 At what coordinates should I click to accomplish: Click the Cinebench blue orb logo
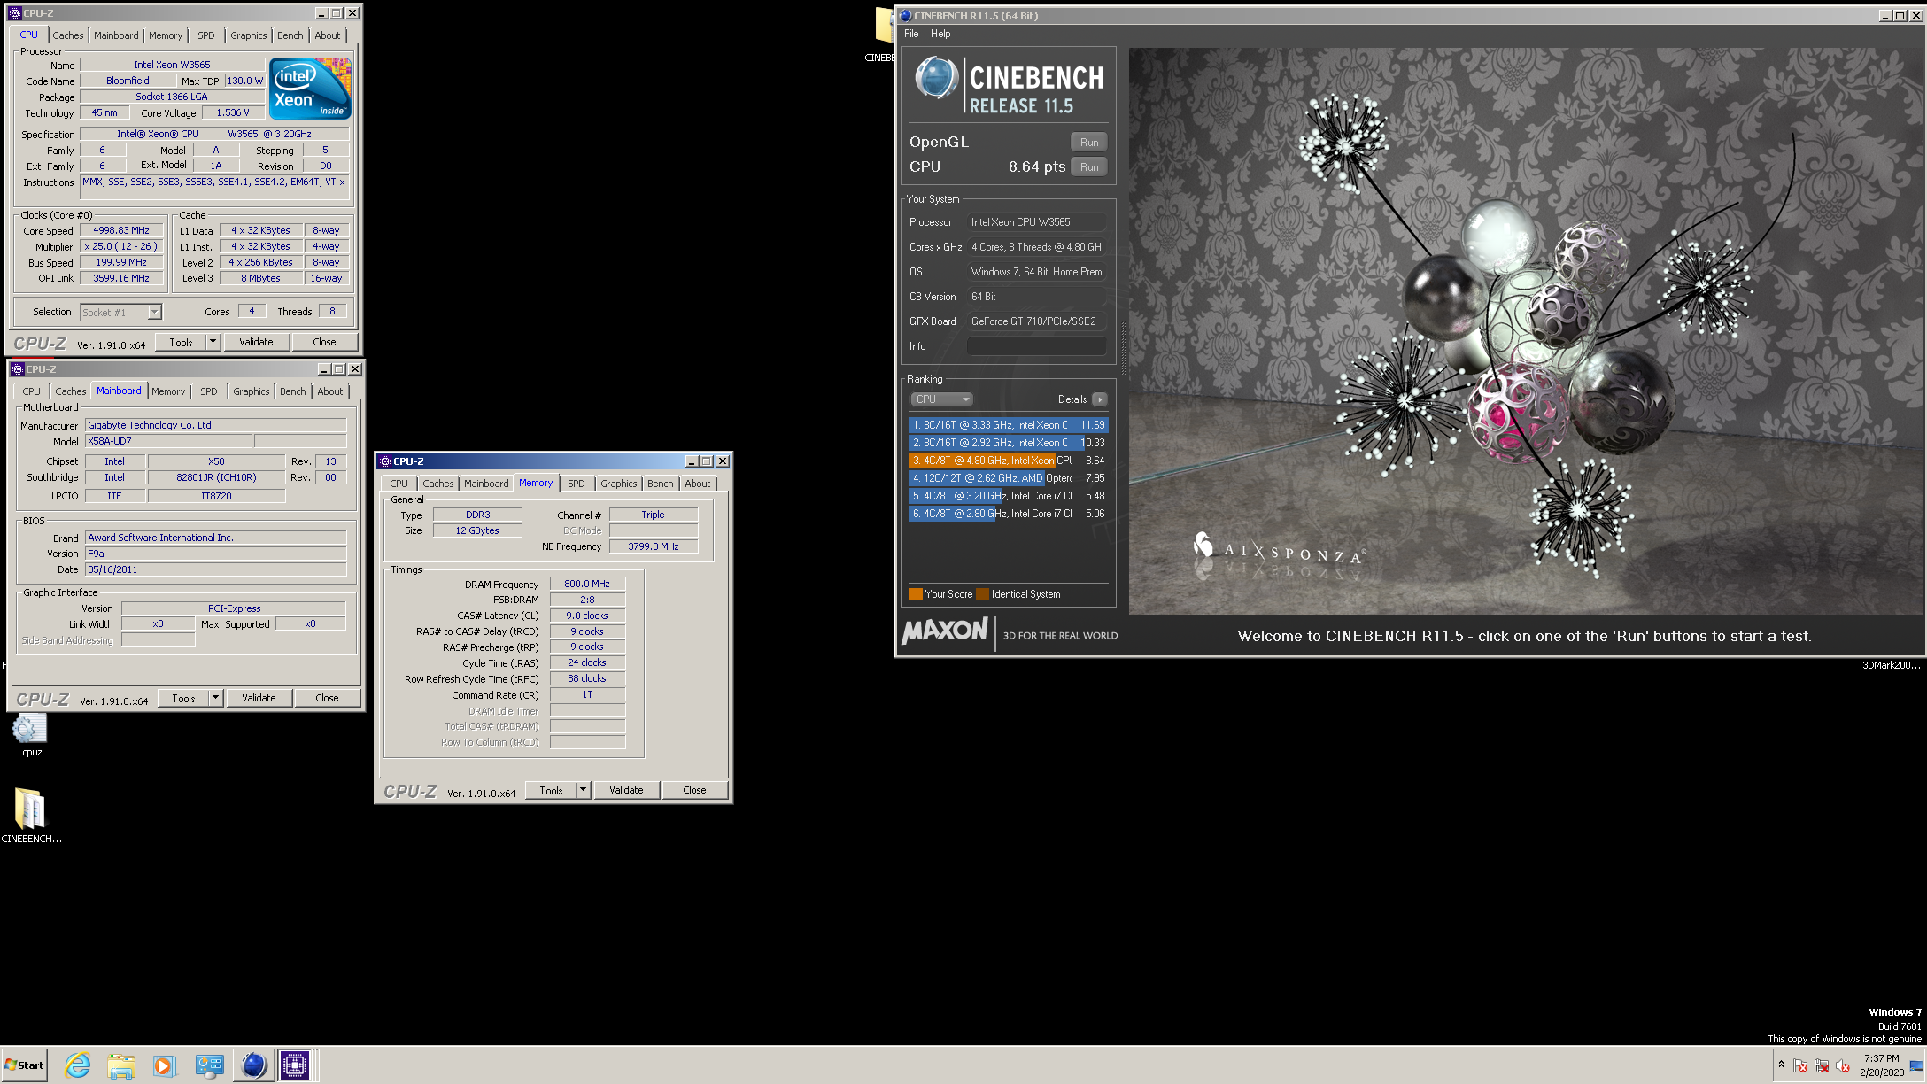(936, 78)
